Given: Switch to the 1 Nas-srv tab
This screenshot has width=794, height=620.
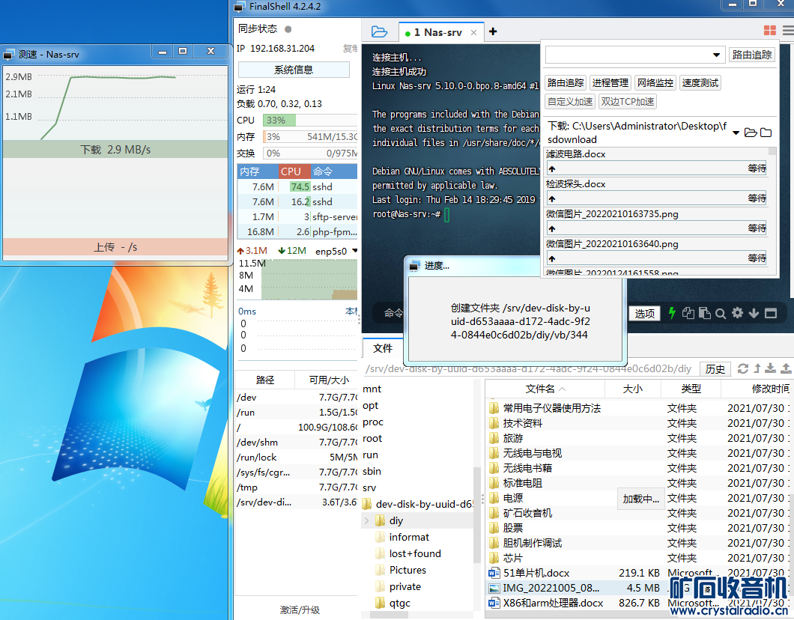Looking at the screenshot, I should click(437, 32).
